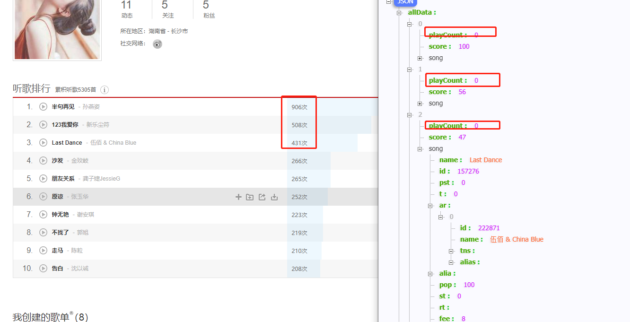Play the song 原谅
Viewport: 630px width, 322px height.
[43, 197]
